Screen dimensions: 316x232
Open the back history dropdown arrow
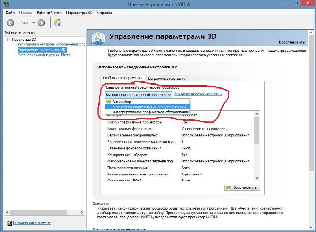pyautogui.click(x=34, y=23)
